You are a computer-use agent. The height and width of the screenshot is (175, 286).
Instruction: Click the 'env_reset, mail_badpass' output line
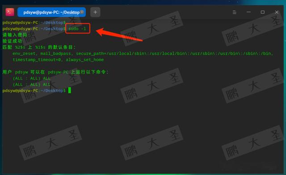click(x=143, y=54)
